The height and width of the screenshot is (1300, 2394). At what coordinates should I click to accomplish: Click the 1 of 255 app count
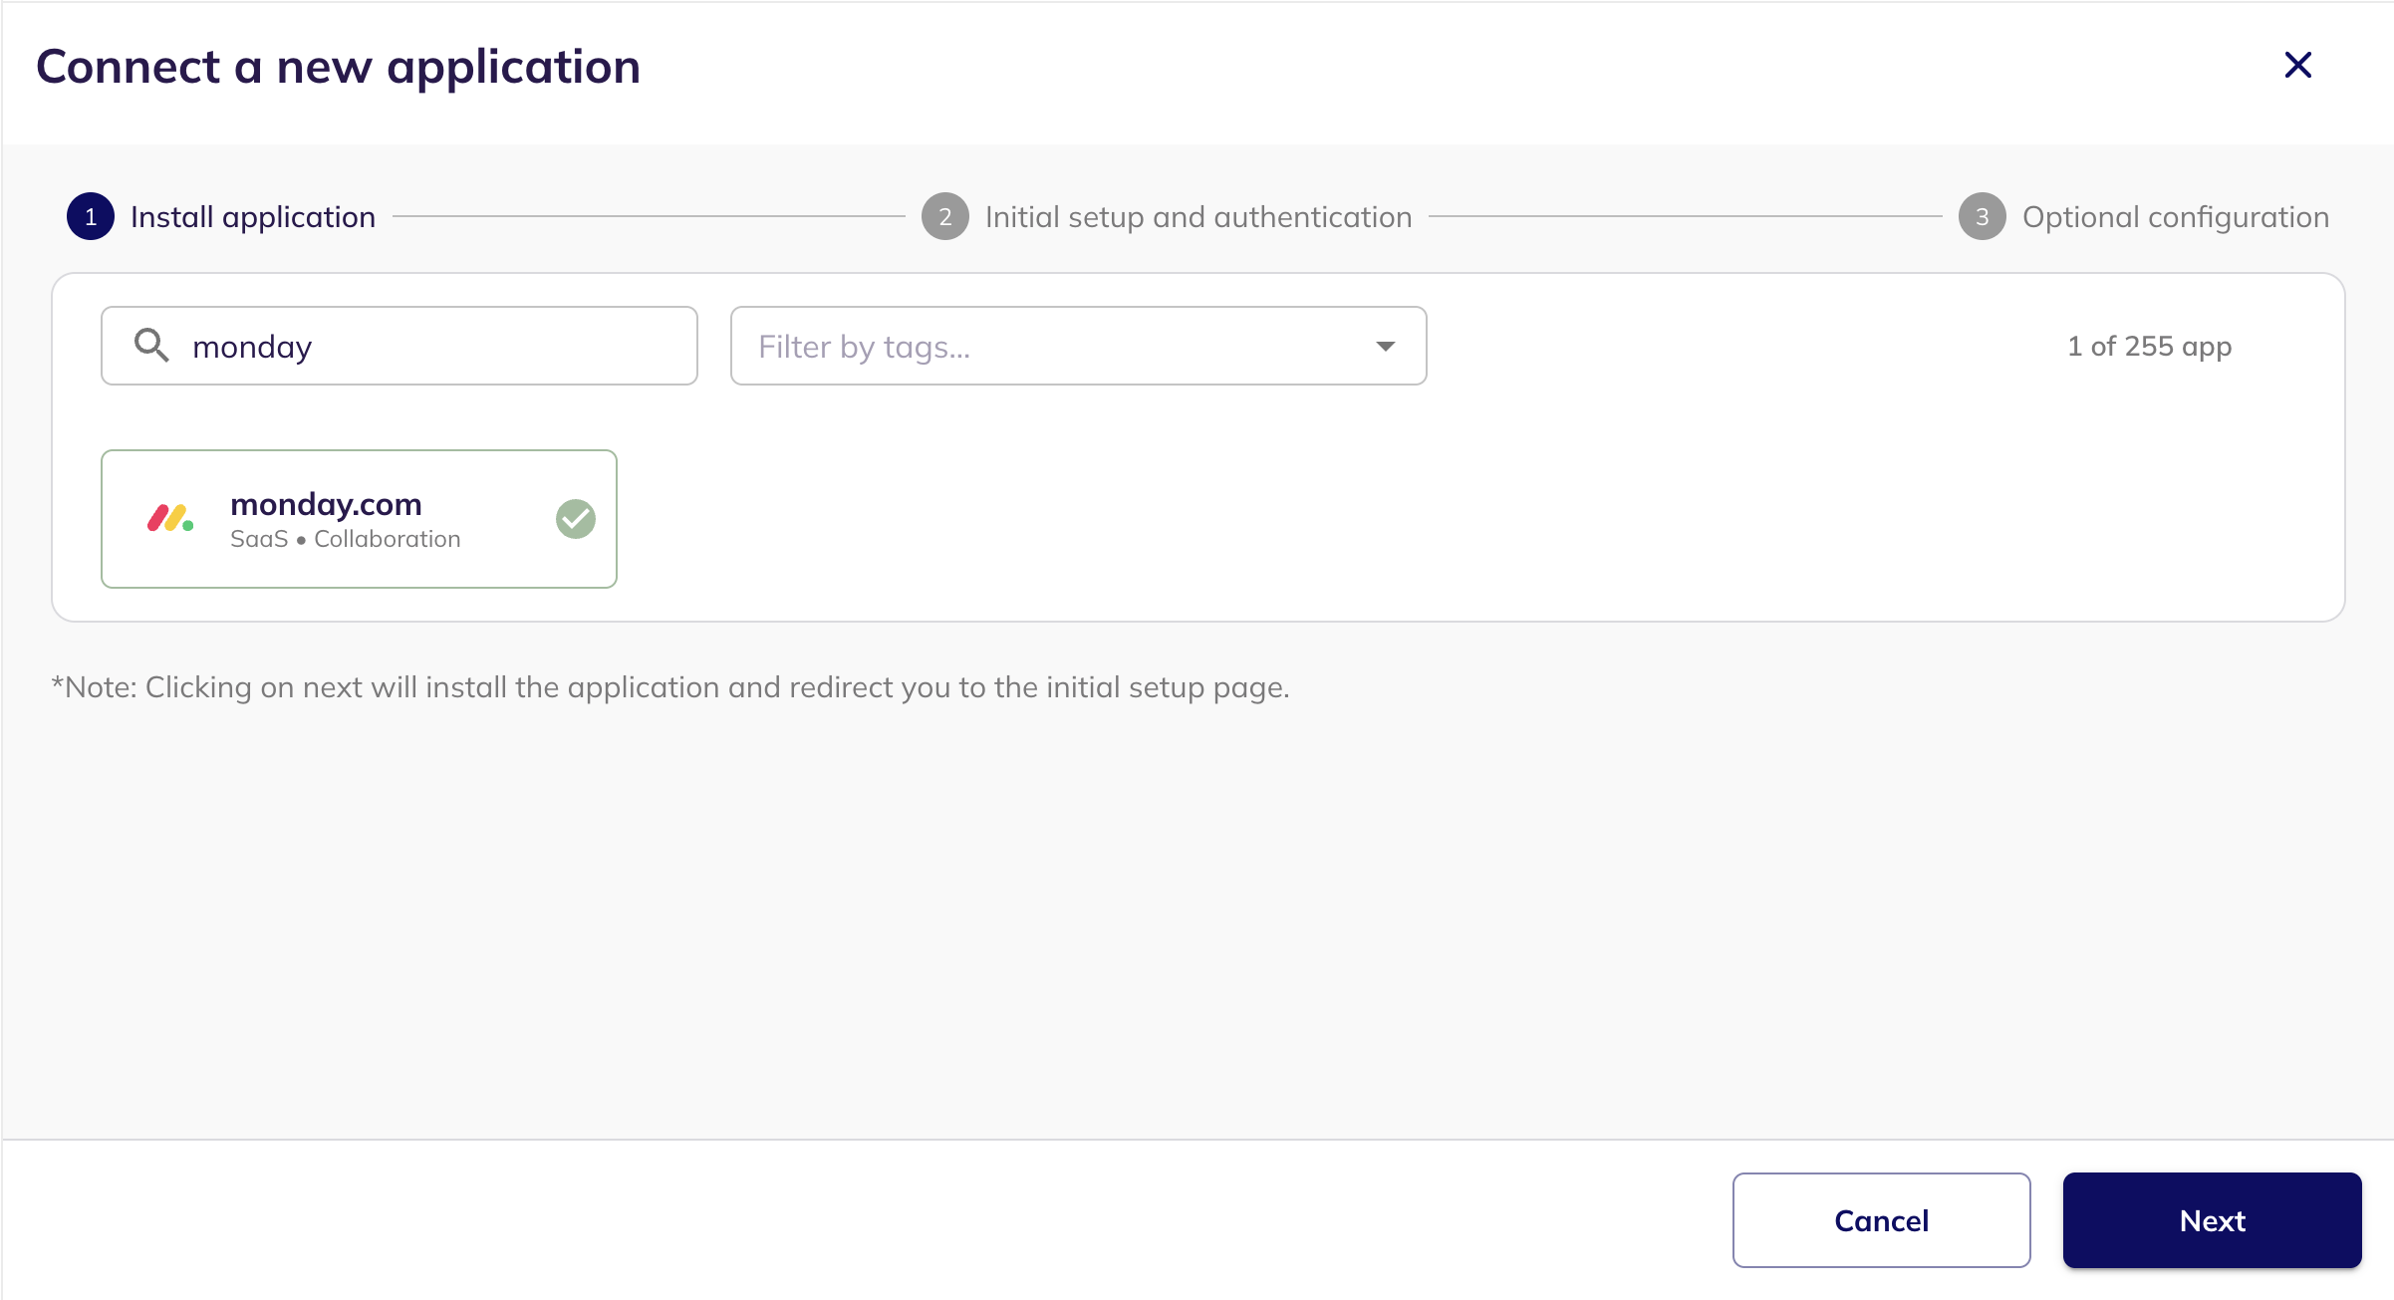(x=2149, y=346)
